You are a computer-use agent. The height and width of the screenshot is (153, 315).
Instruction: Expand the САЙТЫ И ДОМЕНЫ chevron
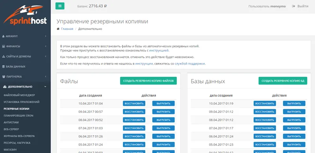[46, 56]
